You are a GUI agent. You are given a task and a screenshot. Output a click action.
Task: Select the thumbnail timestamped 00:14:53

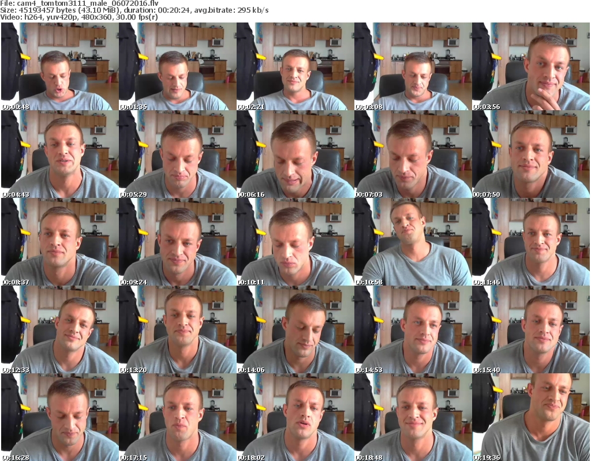[413, 329]
